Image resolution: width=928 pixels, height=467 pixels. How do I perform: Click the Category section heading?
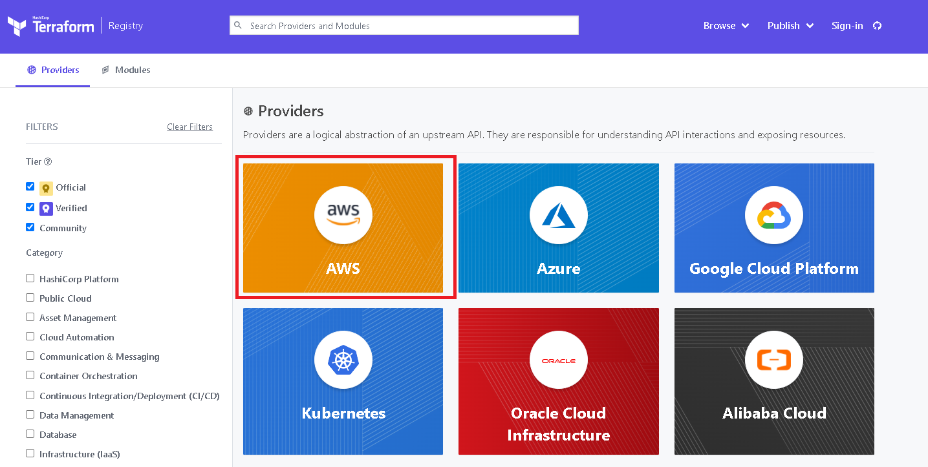(x=45, y=253)
